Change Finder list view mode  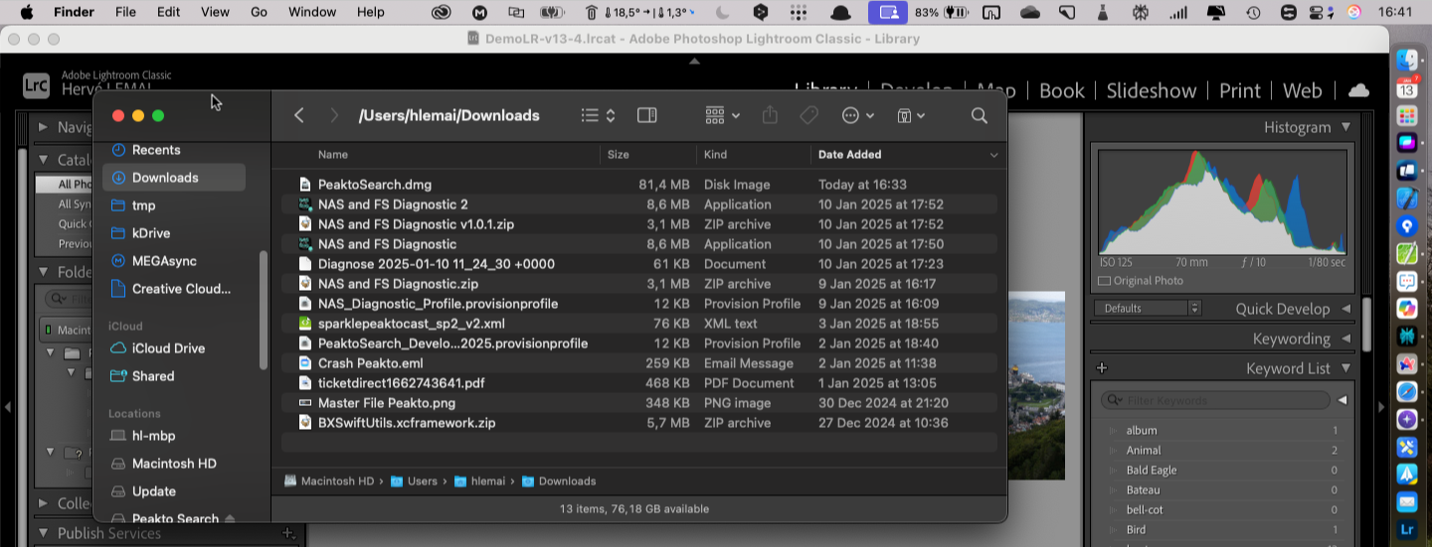click(599, 115)
